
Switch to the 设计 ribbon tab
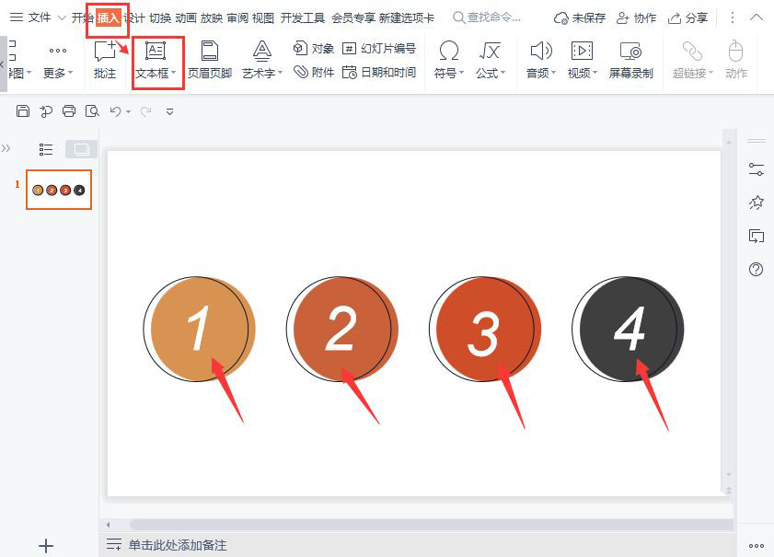coord(137,16)
